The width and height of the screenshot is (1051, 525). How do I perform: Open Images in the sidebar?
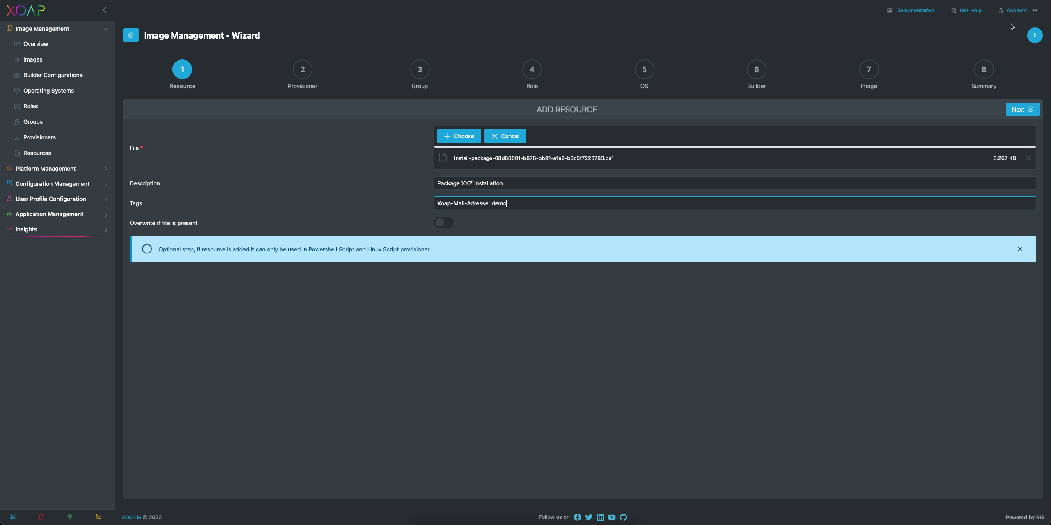tap(33, 59)
